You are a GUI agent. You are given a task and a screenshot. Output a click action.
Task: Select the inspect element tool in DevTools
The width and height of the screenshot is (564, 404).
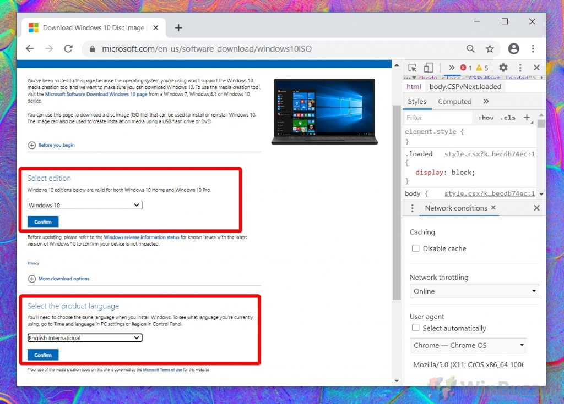coord(412,67)
